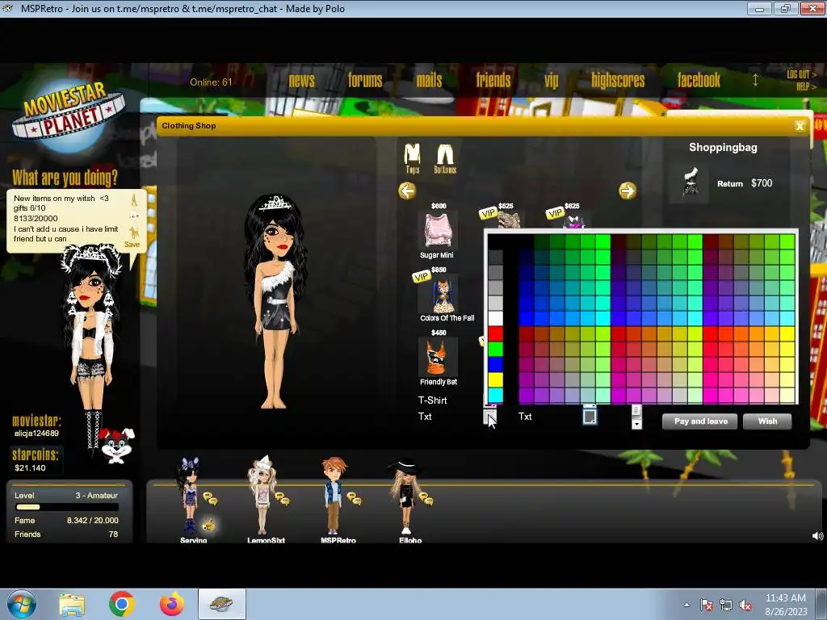Open chat bubble icon next to Serving
This screenshot has height=620, width=827.
coord(211,498)
